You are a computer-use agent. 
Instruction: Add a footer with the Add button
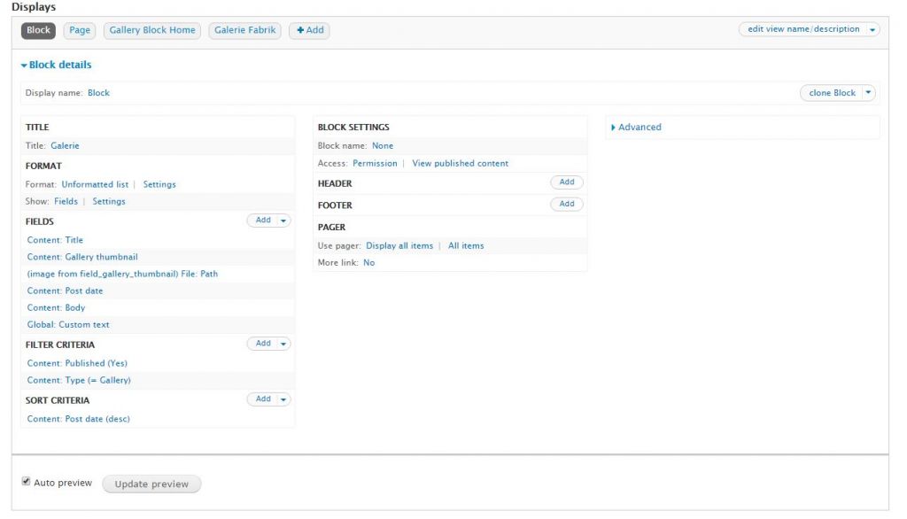point(567,204)
